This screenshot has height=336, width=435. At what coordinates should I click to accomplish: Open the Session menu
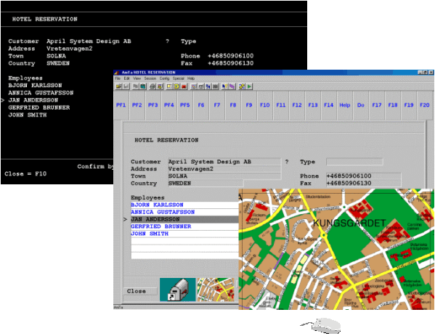coord(150,78)
